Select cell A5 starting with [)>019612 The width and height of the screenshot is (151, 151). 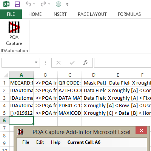pos(21,113)
